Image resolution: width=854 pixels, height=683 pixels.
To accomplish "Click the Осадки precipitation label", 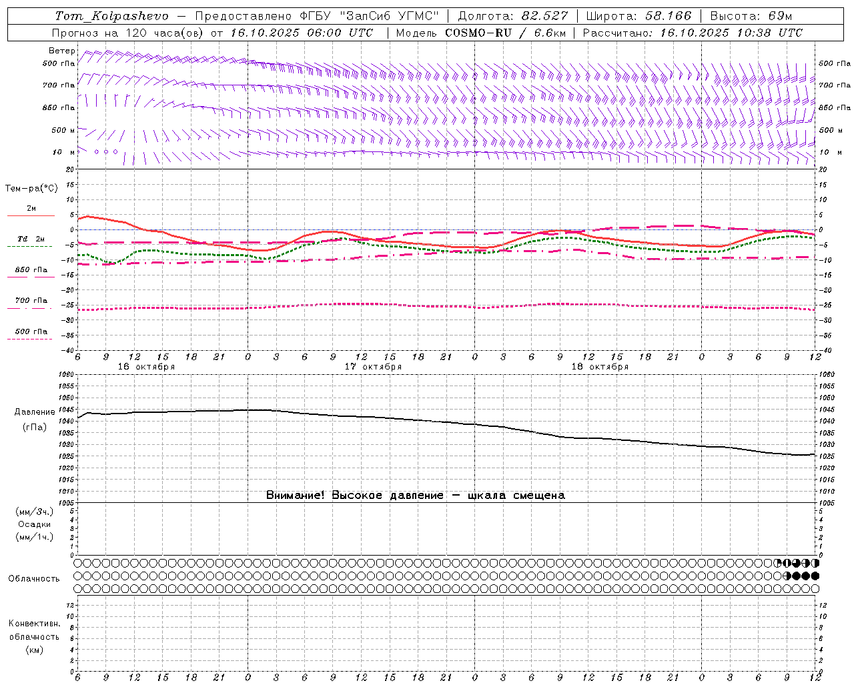I will point(35,524).
